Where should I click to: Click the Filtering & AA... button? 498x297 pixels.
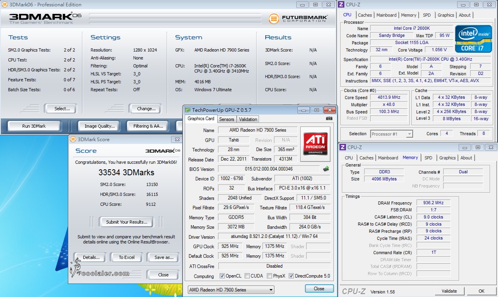(148, 126)
